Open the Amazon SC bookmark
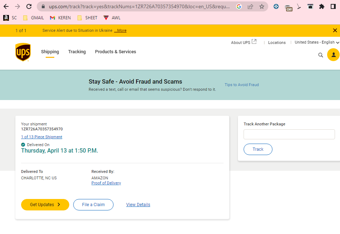340x234 pixels. point(10,18)
